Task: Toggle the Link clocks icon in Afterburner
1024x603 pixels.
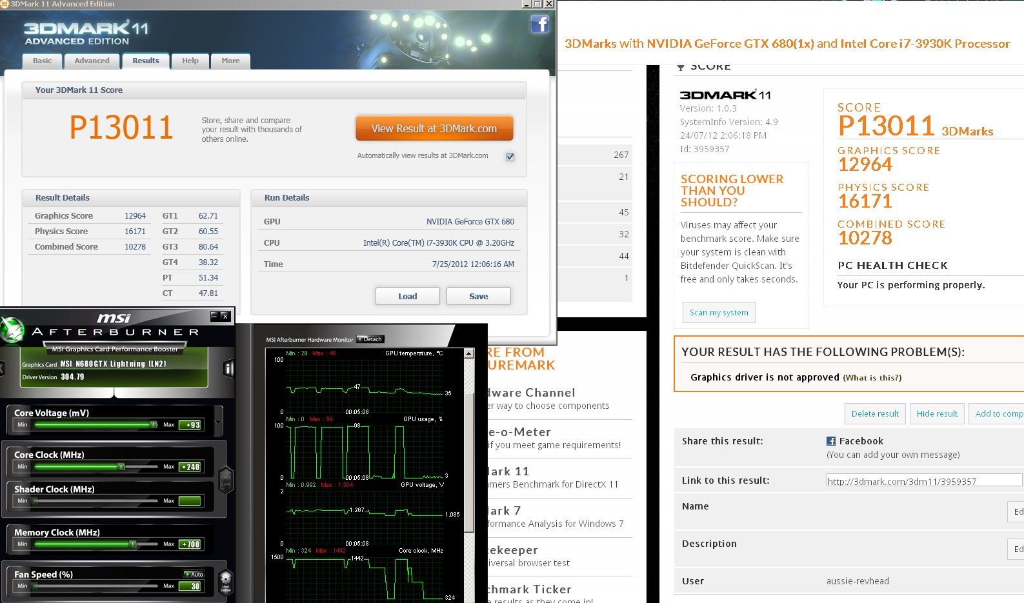Action: tap(226, 480)
